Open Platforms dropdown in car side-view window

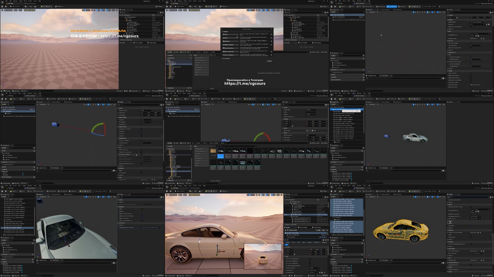click(224, 191)
